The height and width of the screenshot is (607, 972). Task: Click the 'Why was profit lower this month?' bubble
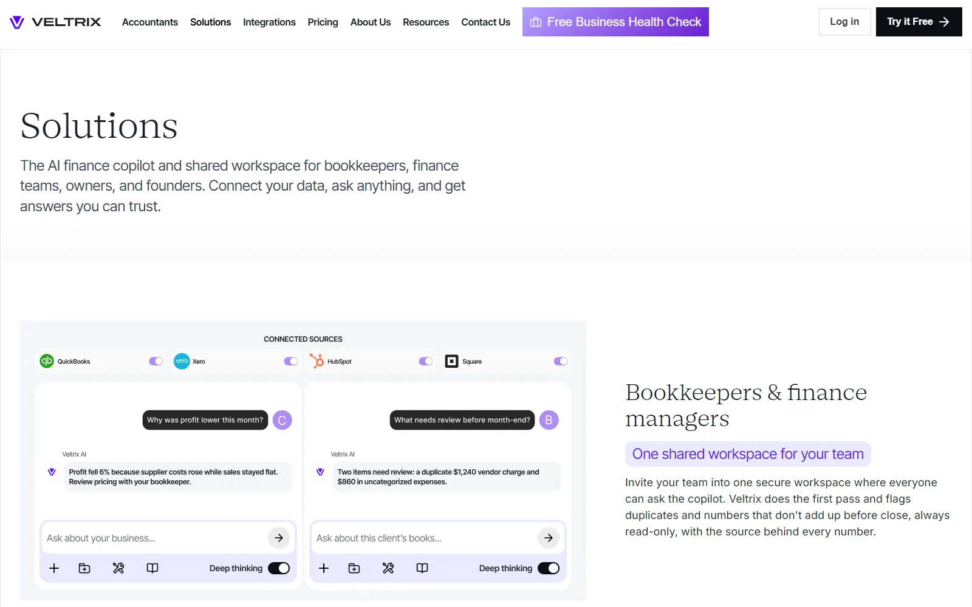point(205,420)
